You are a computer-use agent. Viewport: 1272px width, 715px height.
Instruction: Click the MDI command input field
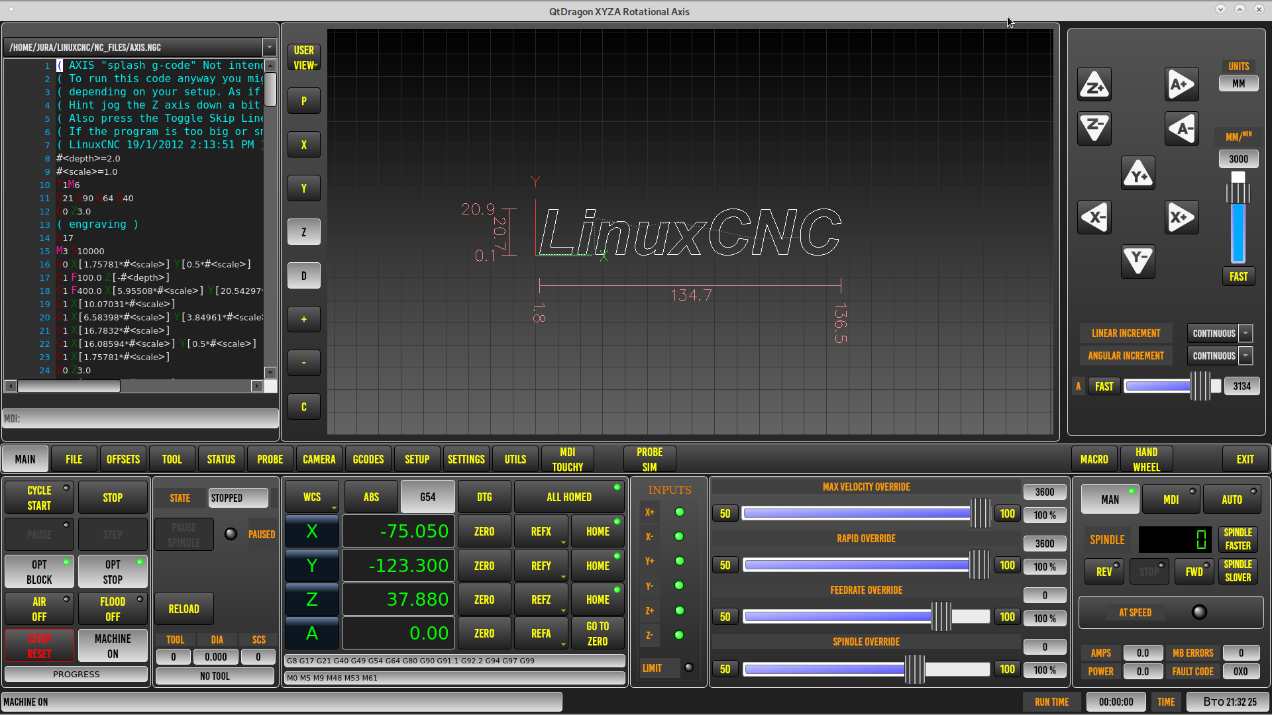pos(140,418)
